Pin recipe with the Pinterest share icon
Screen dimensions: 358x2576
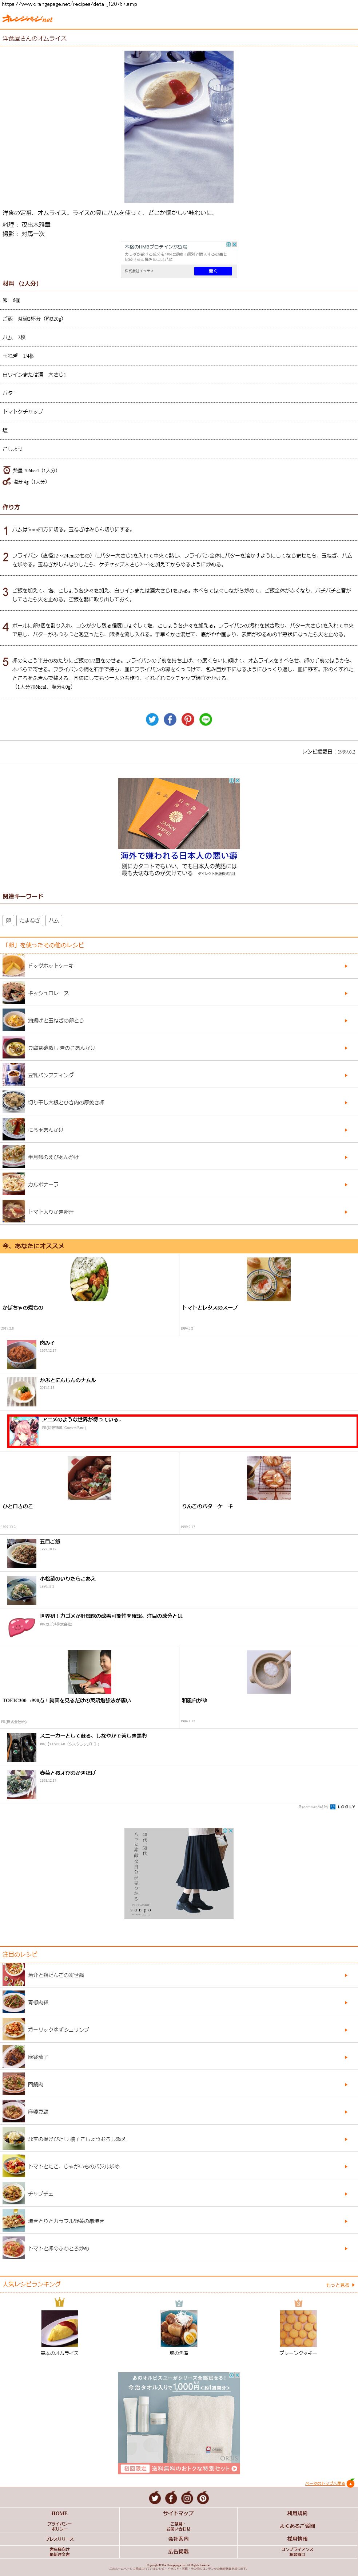[x=187, y=719]
